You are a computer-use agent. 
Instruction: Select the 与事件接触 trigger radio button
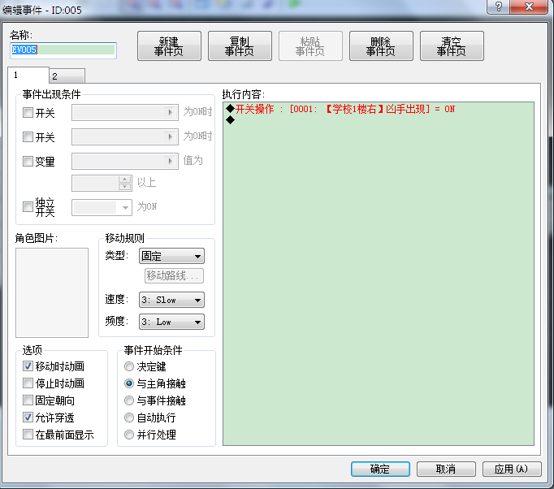point(129,400)
